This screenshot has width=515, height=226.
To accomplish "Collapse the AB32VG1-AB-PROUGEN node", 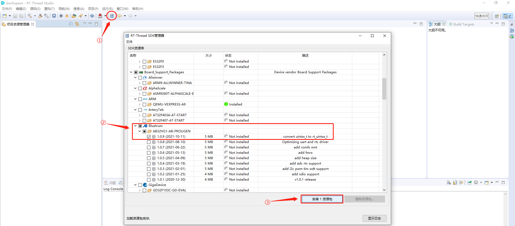I will coord(140,131).
